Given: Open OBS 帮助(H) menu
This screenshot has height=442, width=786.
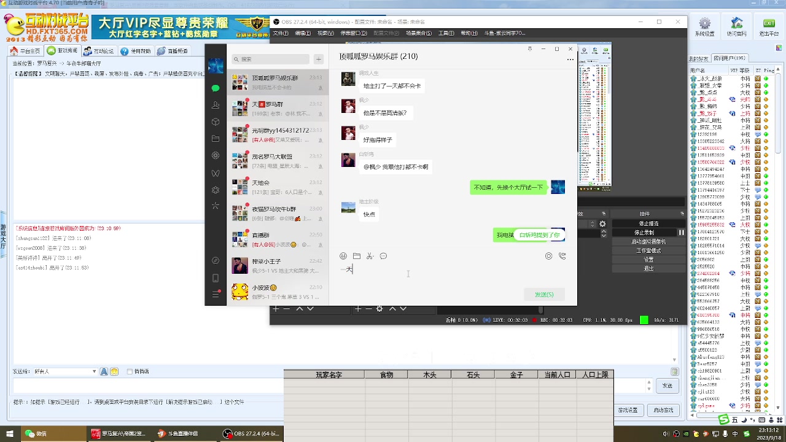Looking at the screenshot, I should (x=469, y=33).
